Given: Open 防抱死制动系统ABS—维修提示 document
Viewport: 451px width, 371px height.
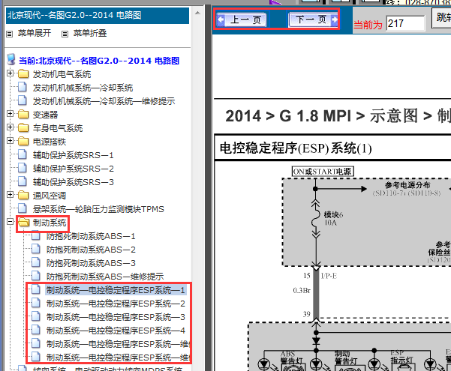Looking at the screenshot, I should 105,277.
